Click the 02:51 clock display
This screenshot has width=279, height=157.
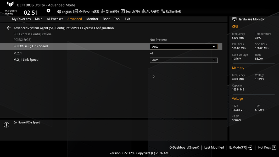[x=31, y=13]
